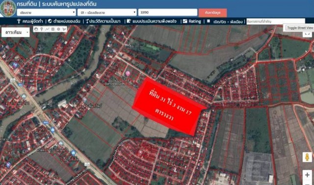
Task: Open the province dropdown showing เชียงราย
Action: [47, 12]
